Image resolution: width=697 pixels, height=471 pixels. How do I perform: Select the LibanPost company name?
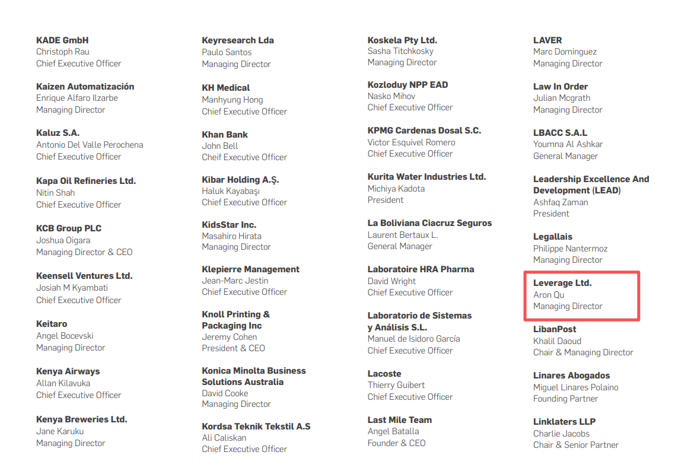click(555, 329)
